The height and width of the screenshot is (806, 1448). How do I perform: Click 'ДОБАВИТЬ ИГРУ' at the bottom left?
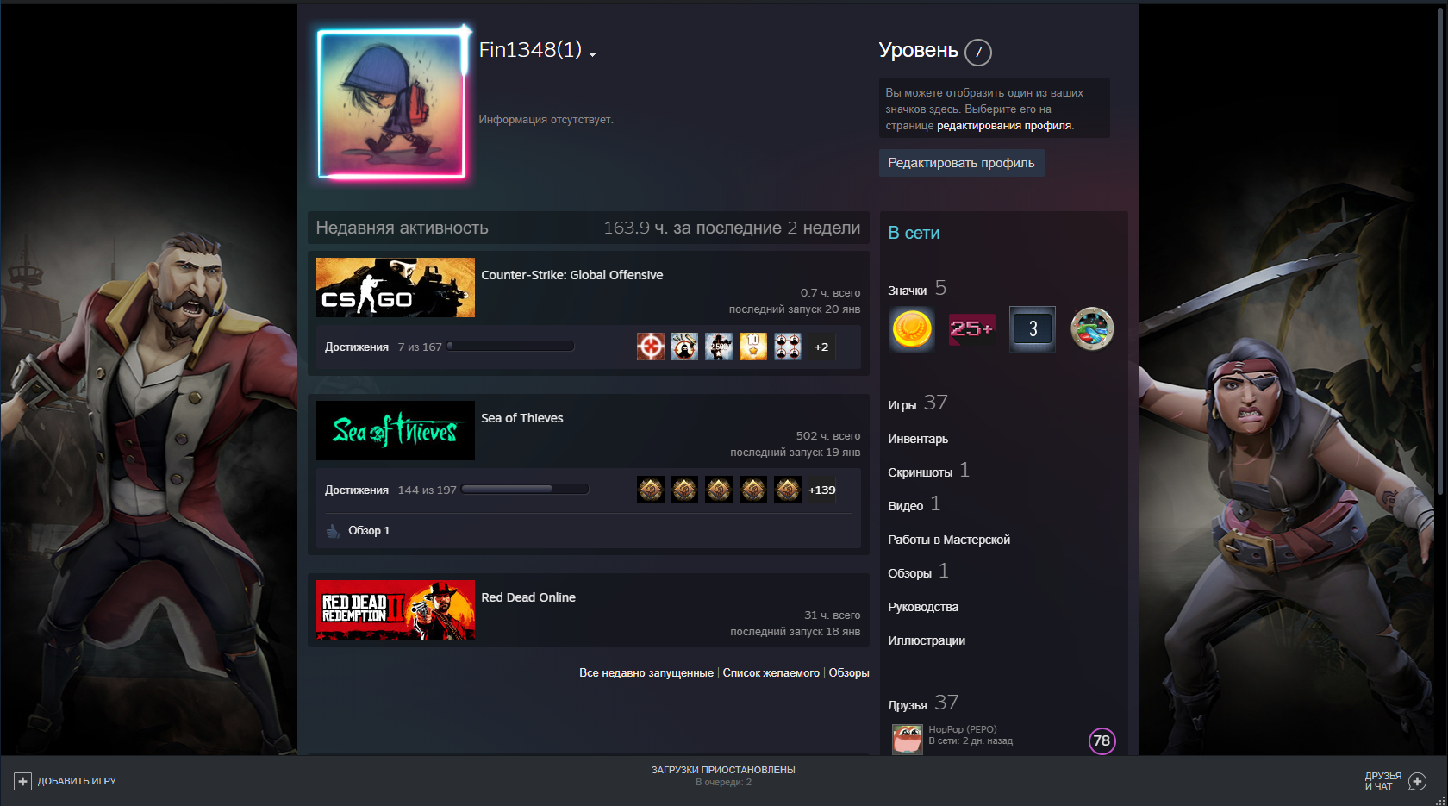[77, 781]
